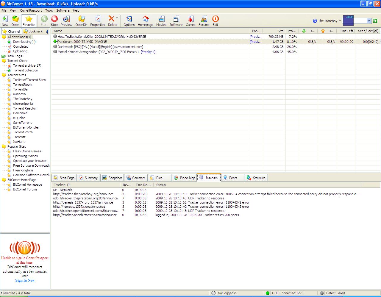
Task: Open the Software menu
Action: coord(63,10)
